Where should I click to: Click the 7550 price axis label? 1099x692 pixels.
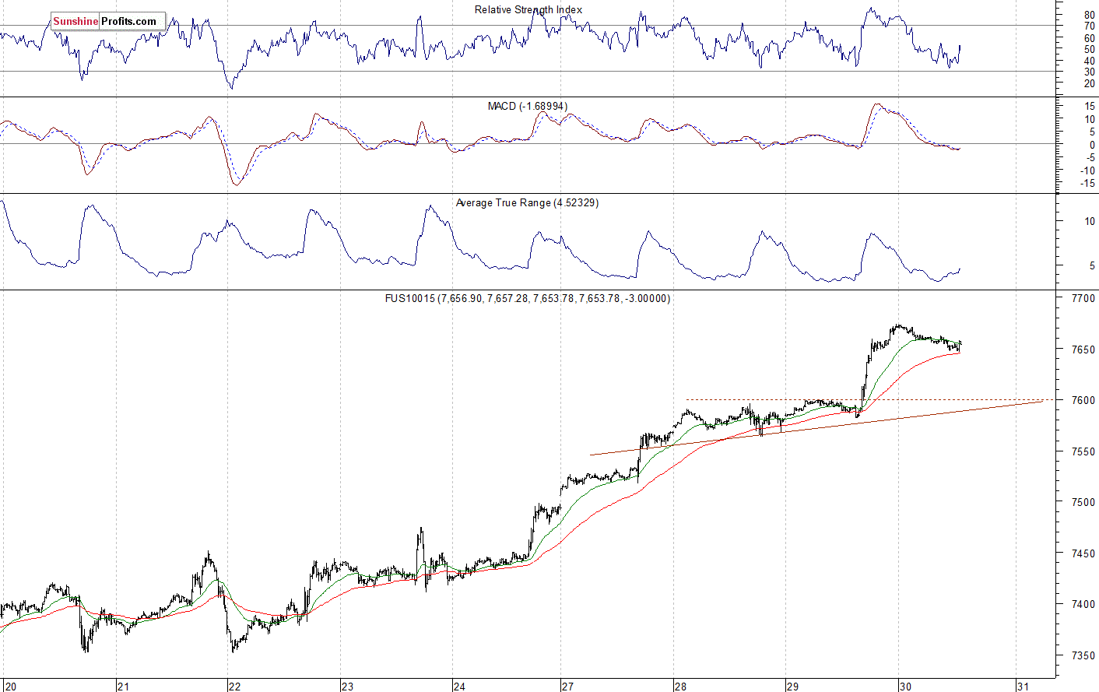tap(1083, 452)
